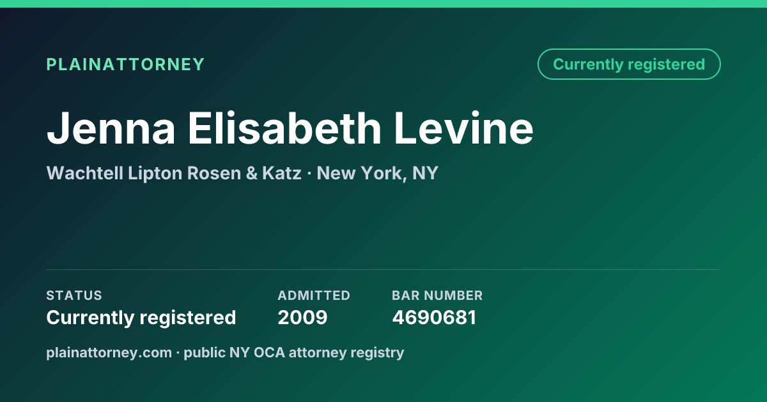
Task: Click the ADMITTED label
Action: pos(314,295)
